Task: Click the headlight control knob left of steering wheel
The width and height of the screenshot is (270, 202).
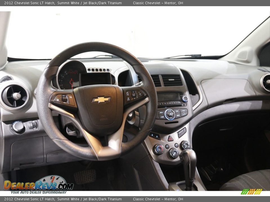Action: coord(18,127)
